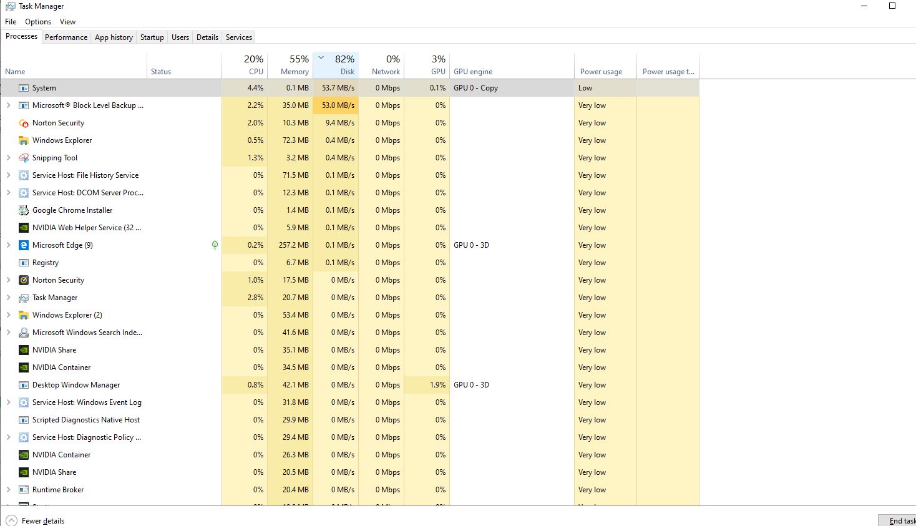Image resolution: width=916 pixels, height=526 pixels.
Task: Click the Microsoft Edge icon
Action: pos(24,245)
